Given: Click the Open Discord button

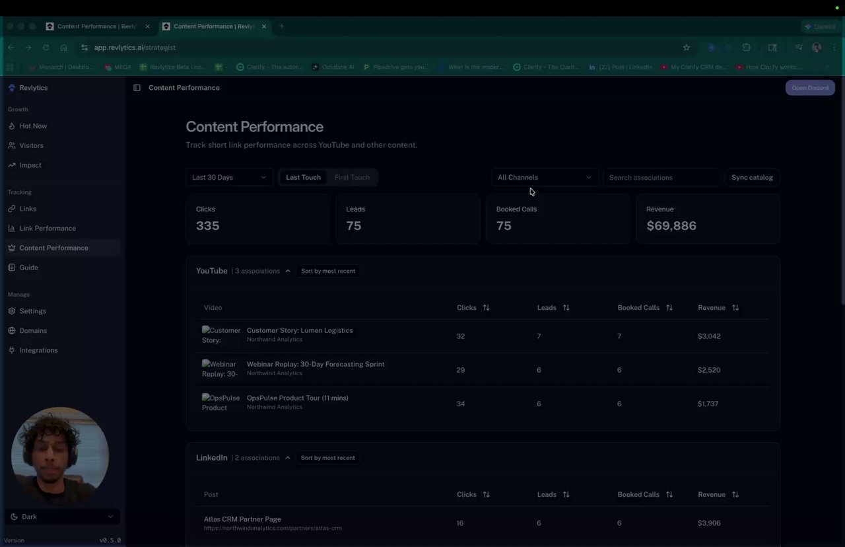Looking at the screenshot, I should click(810, 88).
